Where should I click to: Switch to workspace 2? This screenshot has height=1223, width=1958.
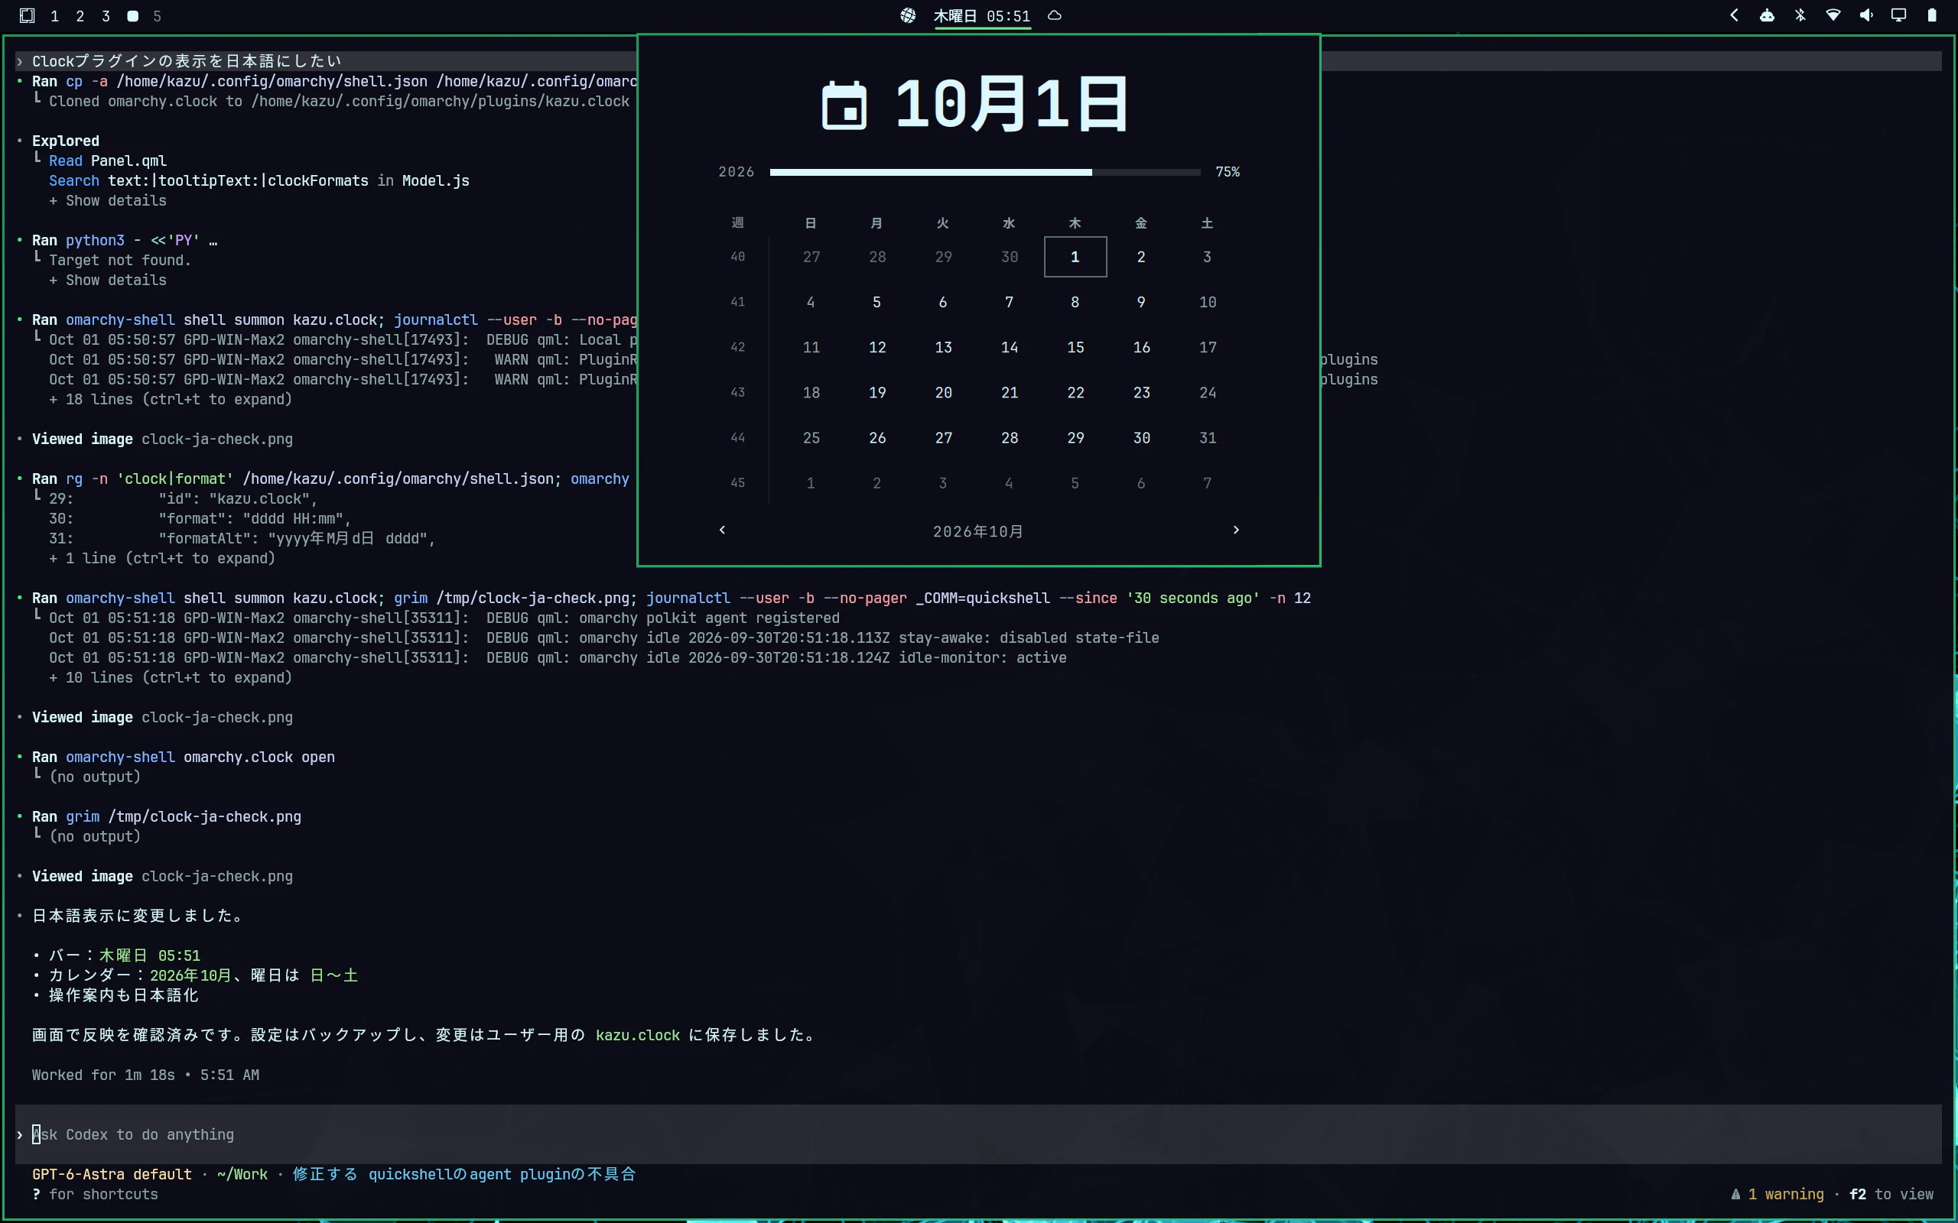tap(80, 16)
